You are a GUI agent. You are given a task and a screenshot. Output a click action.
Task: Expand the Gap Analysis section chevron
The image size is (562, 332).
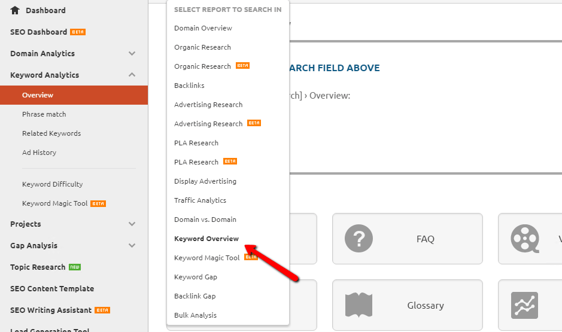(132, 245)
